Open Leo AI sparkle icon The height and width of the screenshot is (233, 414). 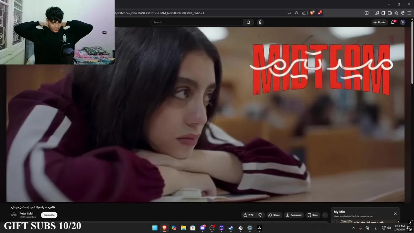click(396, 13)
